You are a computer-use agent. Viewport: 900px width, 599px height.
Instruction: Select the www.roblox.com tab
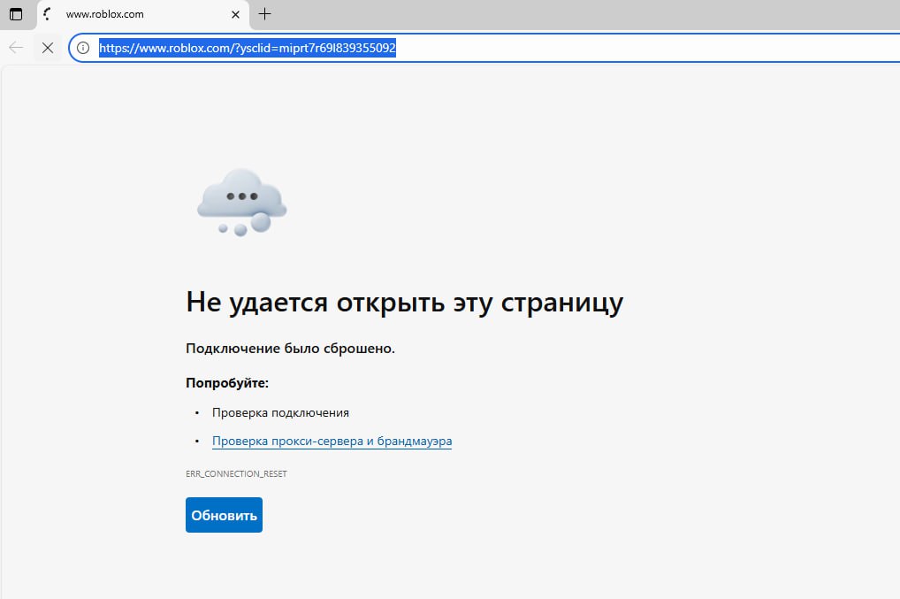click(141, 14)
